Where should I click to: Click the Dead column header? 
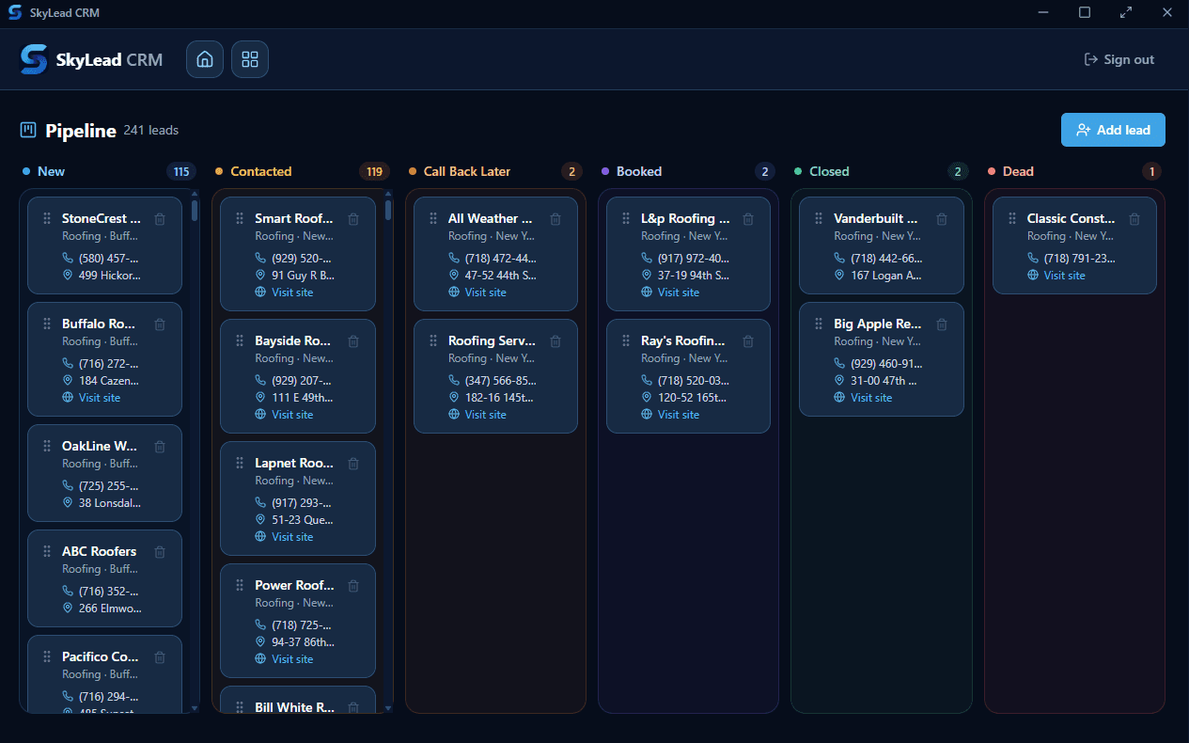point(1018,171)
